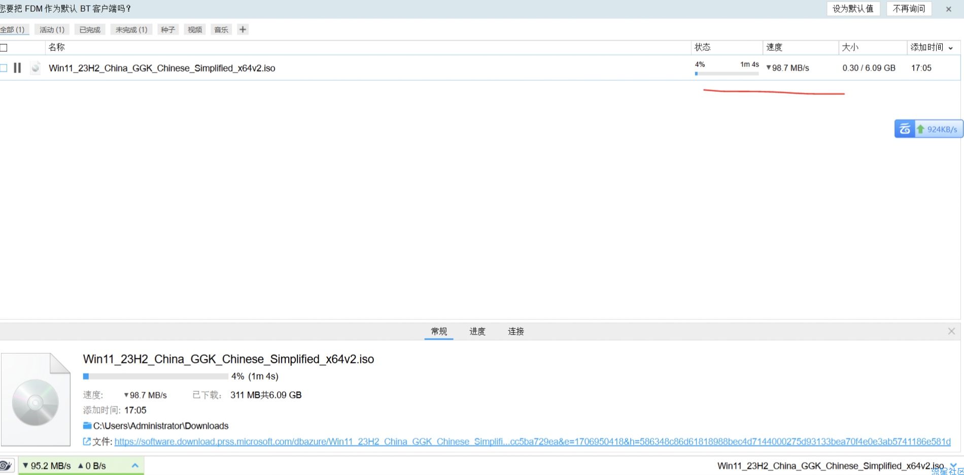Open sort dropdown on 添加时间 column
This screenshot has width=964, height=475.
tap(950, 48)
